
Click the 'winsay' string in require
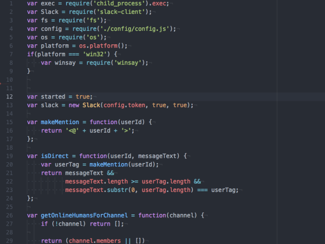coord(128,63)
